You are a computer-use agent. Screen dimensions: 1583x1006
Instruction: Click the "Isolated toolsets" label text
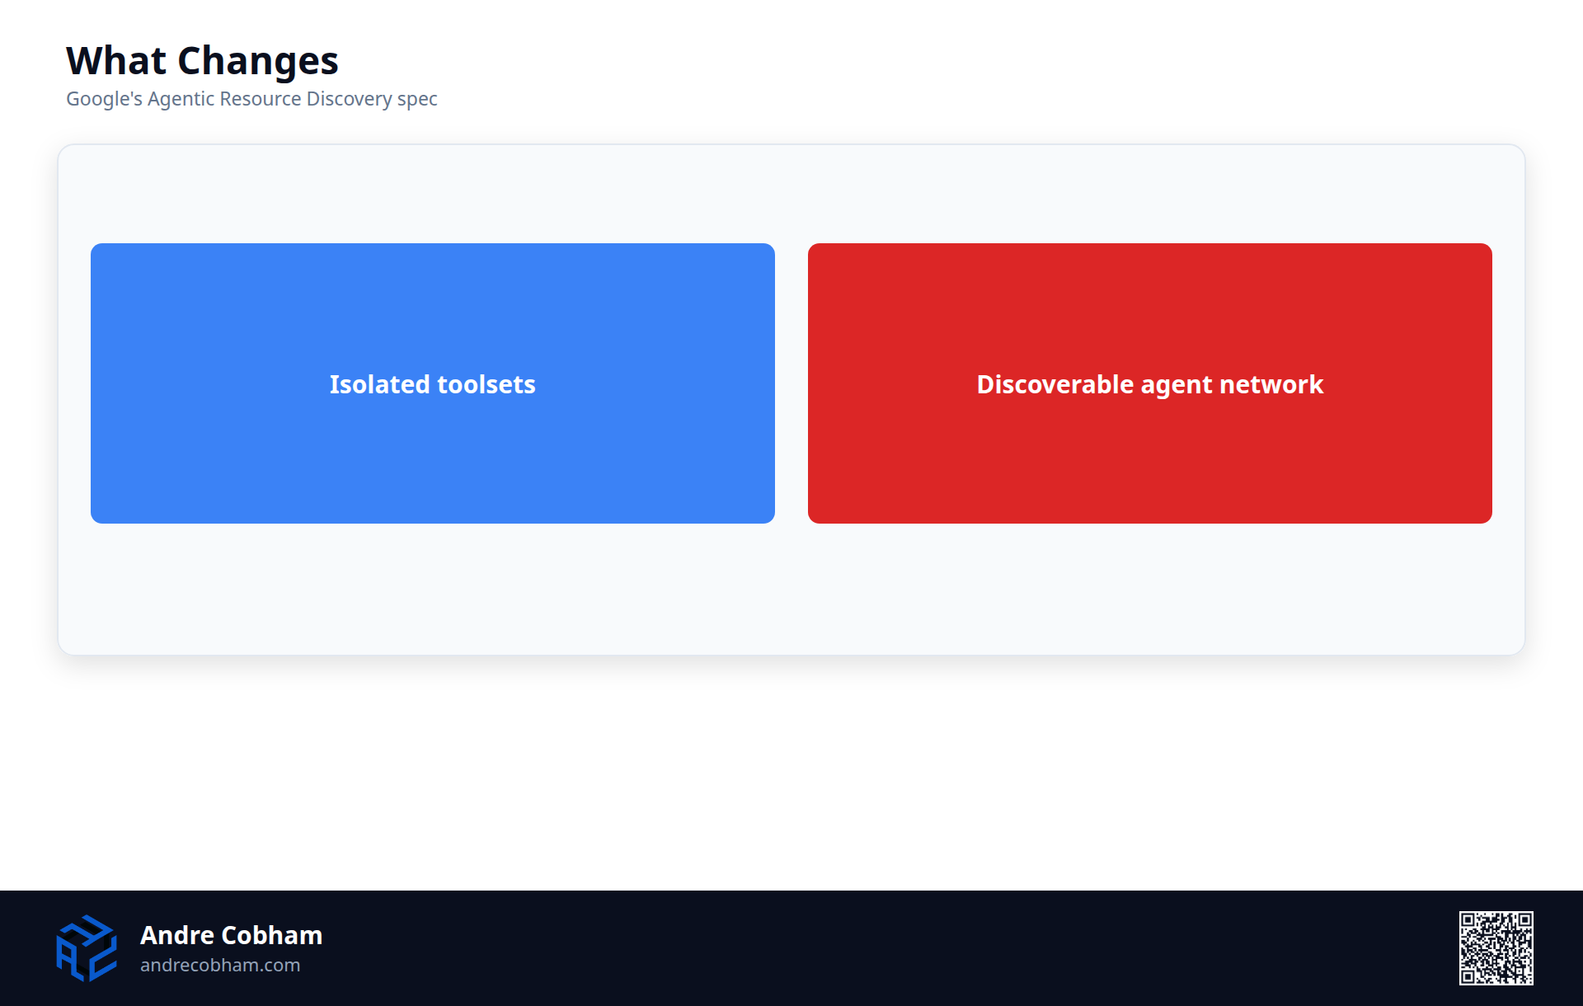[x=433, y=384]
